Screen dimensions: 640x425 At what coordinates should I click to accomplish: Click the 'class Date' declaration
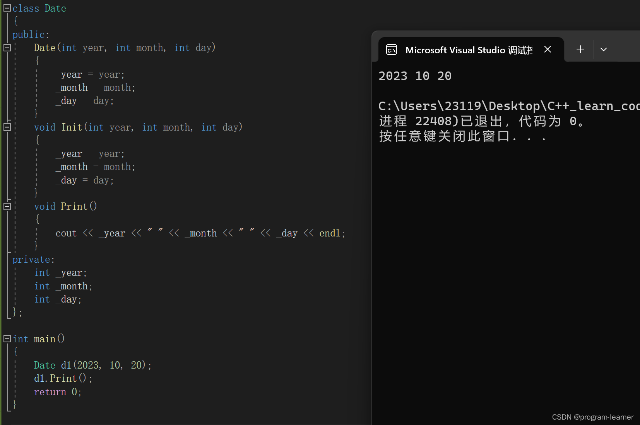[x=39, y=8]
